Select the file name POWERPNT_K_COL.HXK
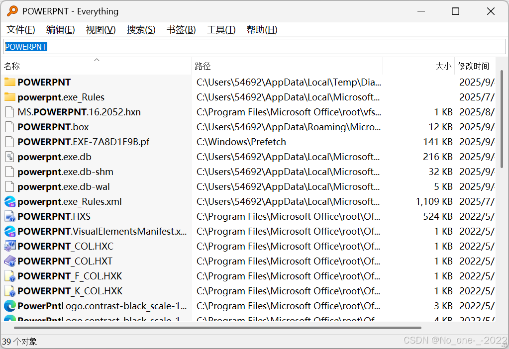The height and width of the screenshot is (349, 509). click(x=70, y=291)
